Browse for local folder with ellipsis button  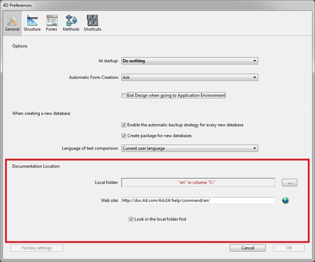coord(289,183)
